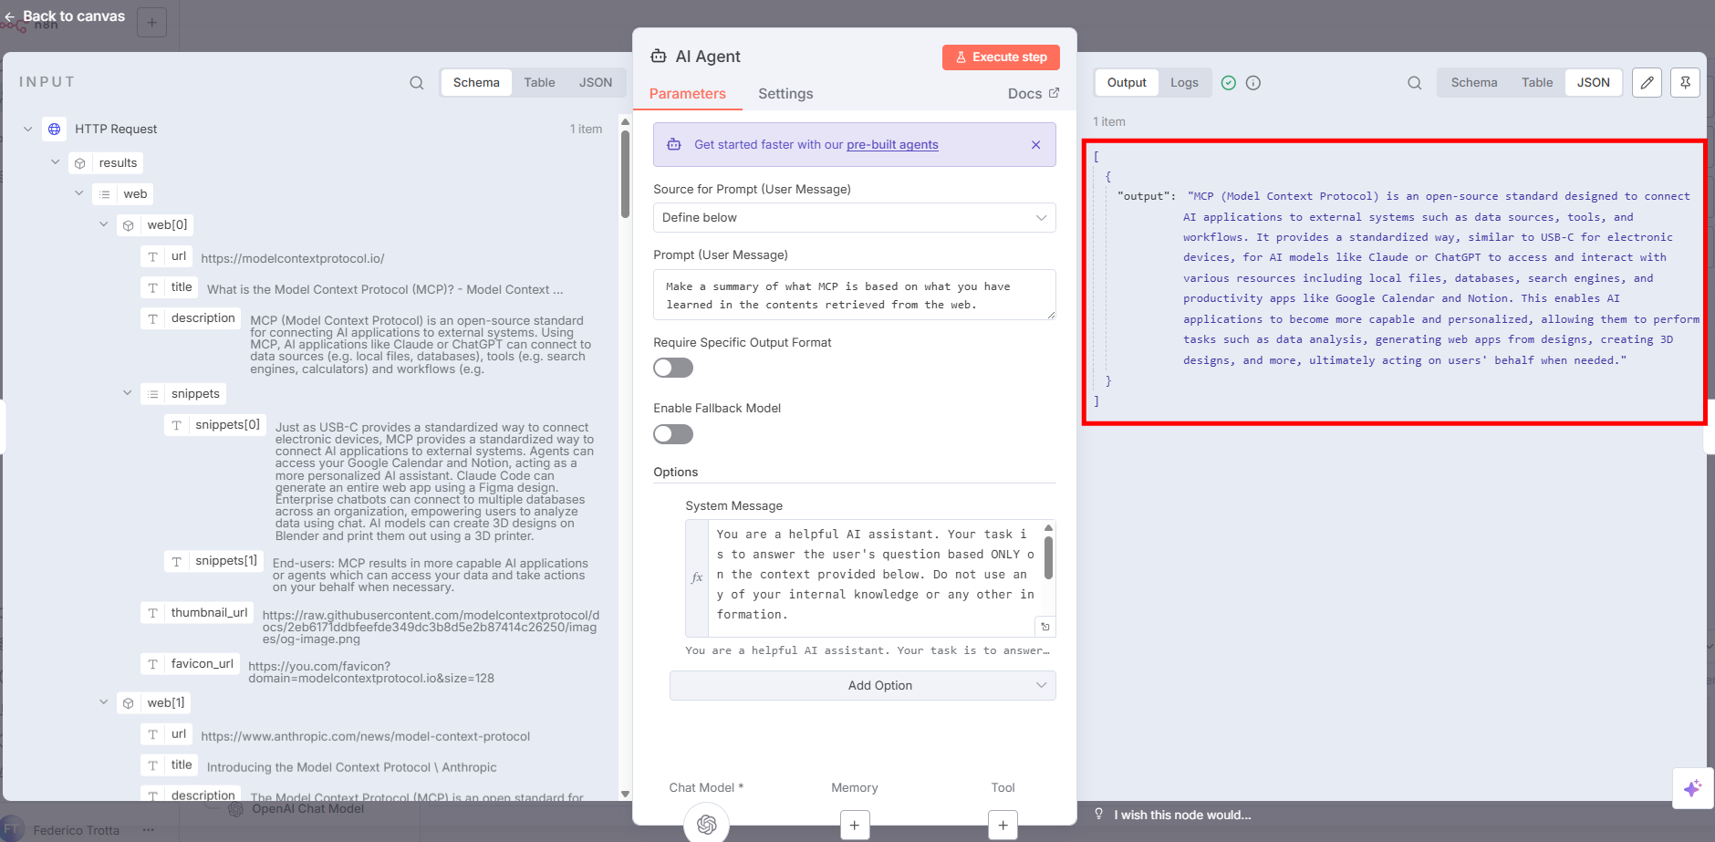Switch input view to JSON
Screen dimensions: 1715x842
[595, 82]
